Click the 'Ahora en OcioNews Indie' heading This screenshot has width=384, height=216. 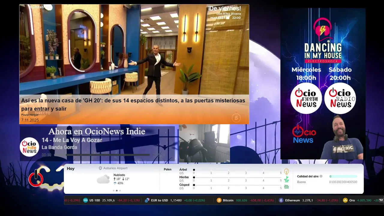tap(97, 131)
